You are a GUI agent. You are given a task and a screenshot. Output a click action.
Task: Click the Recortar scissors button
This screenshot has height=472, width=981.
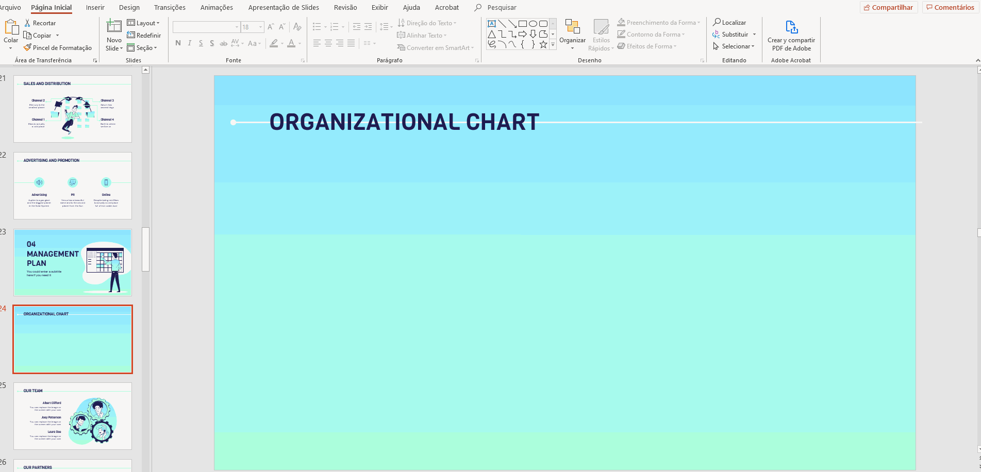tap(40, 23)
